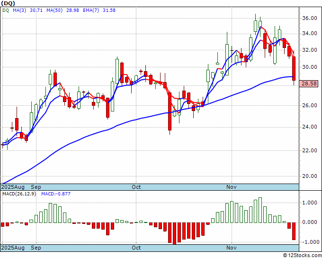322x259 pixels.
Task: Click the 26.00 price axis label
Action: pyautogui.click(x=310, y=105)
